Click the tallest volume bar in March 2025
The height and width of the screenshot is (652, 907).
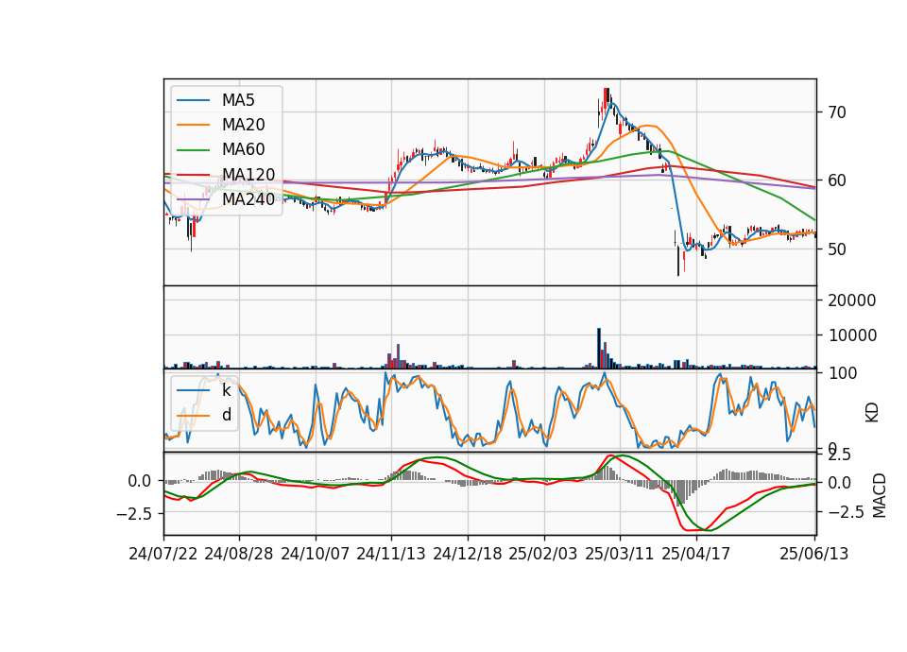(x=599, y=349)
